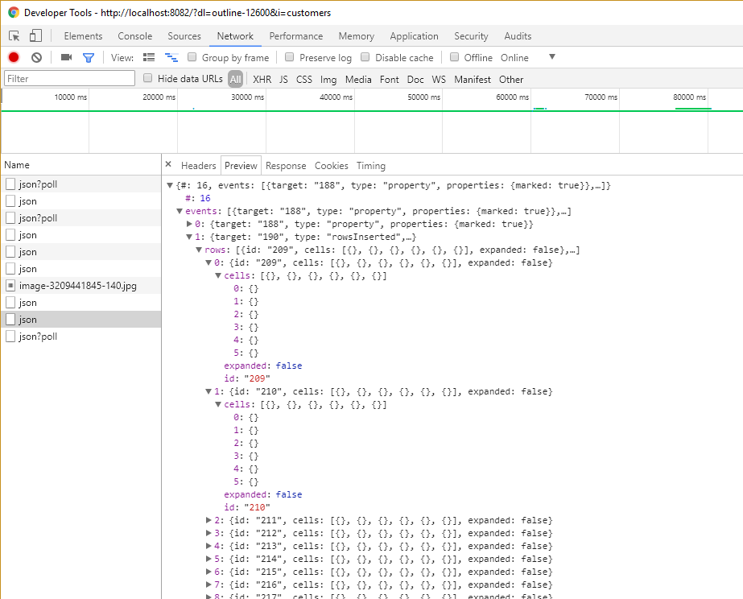The image size is (743, 599).
Task: Clear the network log
Action: click(x=36, y=58)
